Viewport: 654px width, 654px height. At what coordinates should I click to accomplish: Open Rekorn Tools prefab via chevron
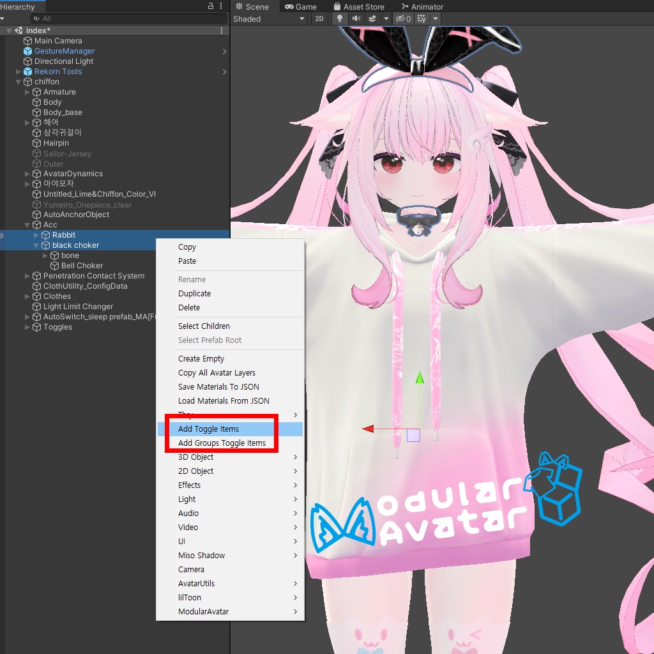(224, 72)
